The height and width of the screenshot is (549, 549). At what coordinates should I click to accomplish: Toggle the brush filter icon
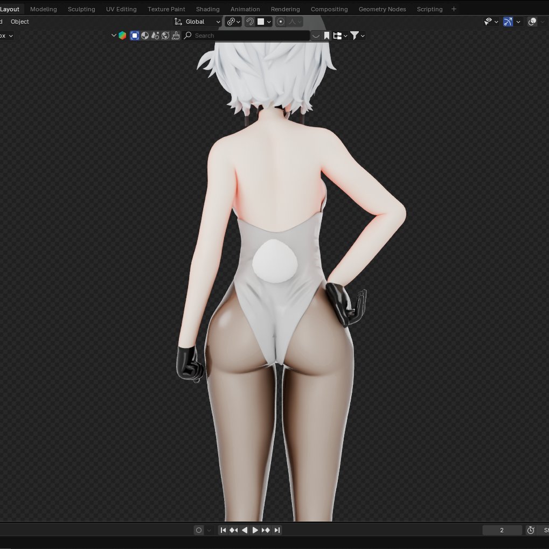pos(176,36)
